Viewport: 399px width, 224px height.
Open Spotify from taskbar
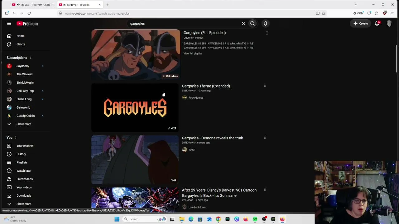click(x=255, y=219)
